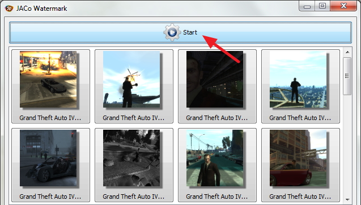Select the burning gas station car thumbnail

[x=50, y=86]
